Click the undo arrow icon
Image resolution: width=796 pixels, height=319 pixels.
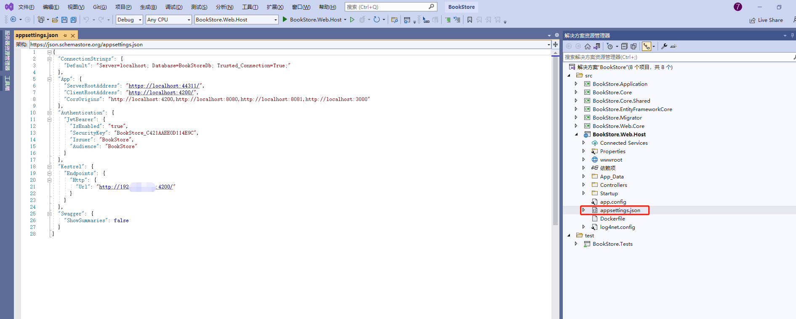86,19
